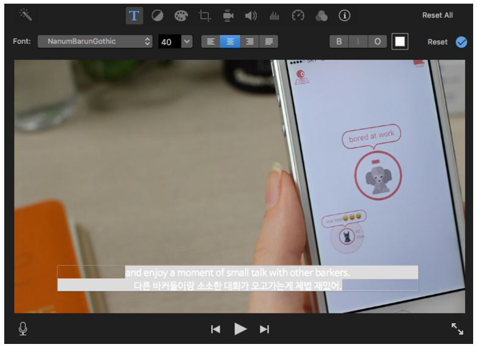Image resolution: width=478 pixels, height=347 pixels.
Task: Open the white font color swatch
Action: coord(399,41)
